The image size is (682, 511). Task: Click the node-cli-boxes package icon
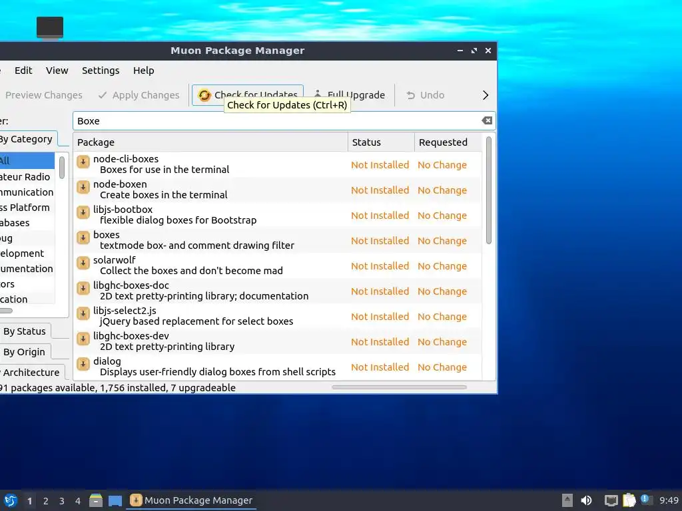[x=83, y=162]
